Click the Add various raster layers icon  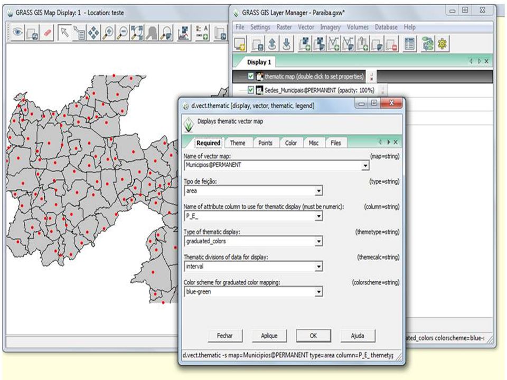point(319,44)
